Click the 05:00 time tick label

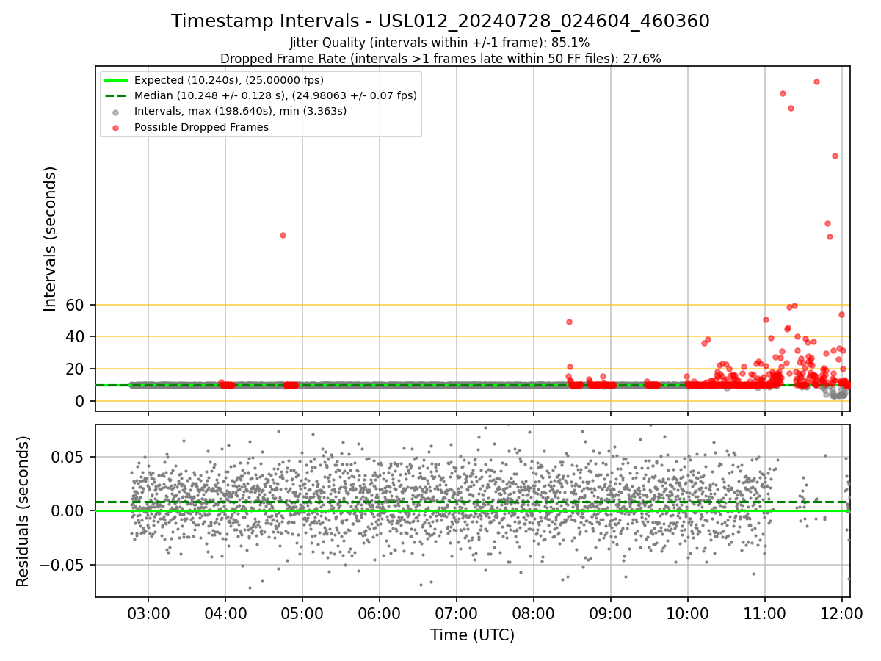coord(302,613)
